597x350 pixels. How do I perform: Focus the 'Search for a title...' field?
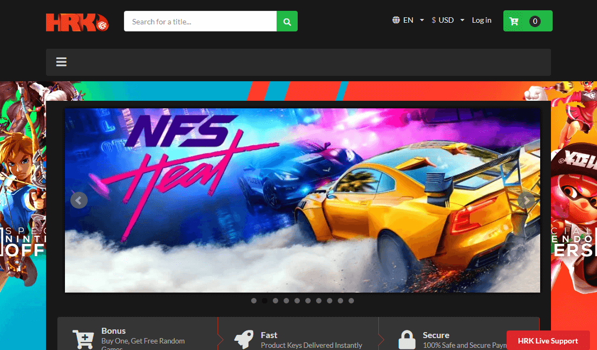[x=200, y=21]
